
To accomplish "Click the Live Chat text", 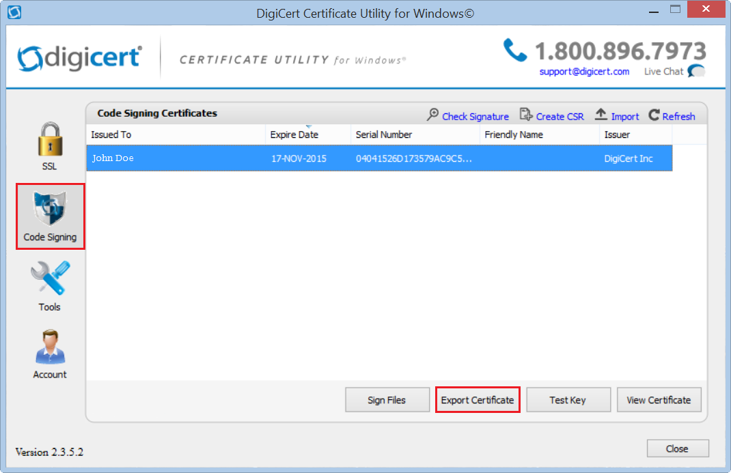I will [x=663, y=72].
